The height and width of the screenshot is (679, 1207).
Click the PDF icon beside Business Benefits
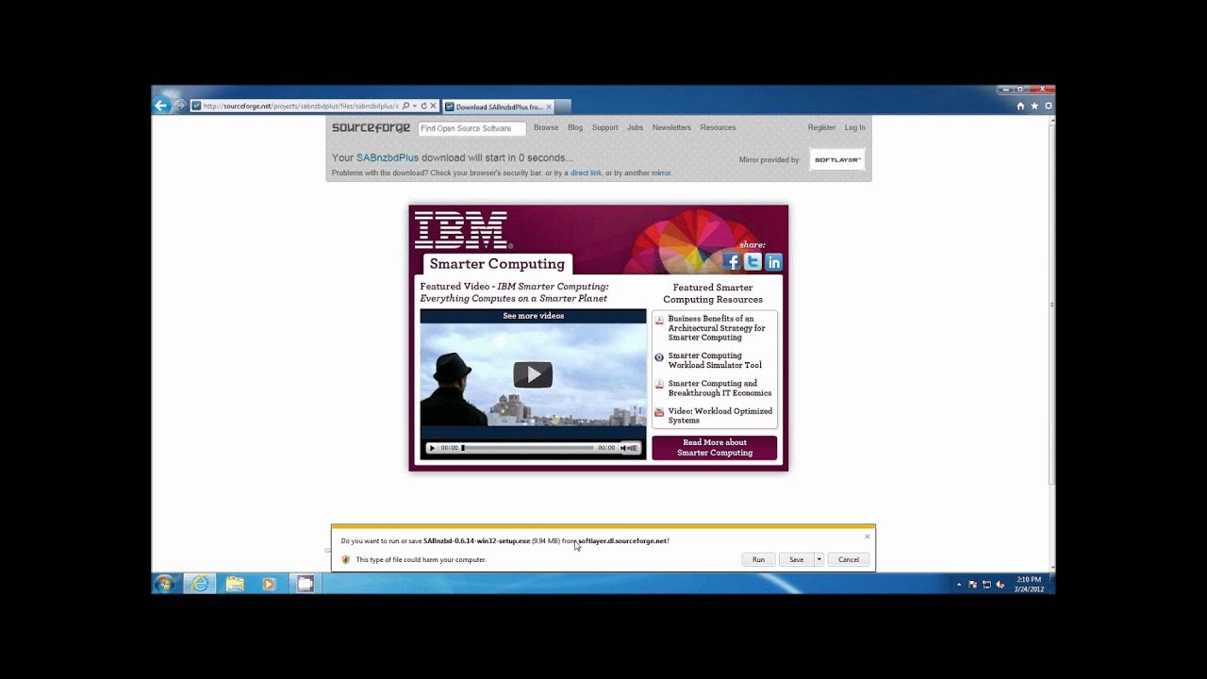(659, 321)
